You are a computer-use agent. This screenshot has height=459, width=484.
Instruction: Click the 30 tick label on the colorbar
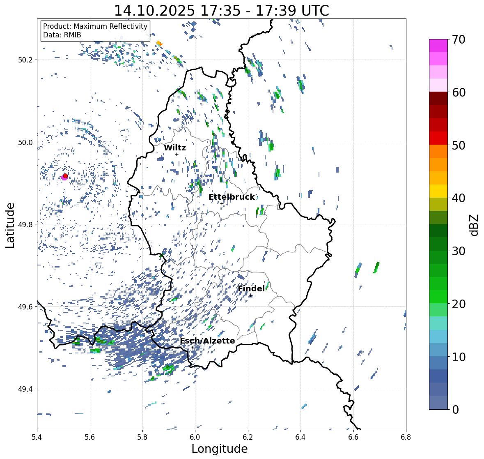point(459,251)
